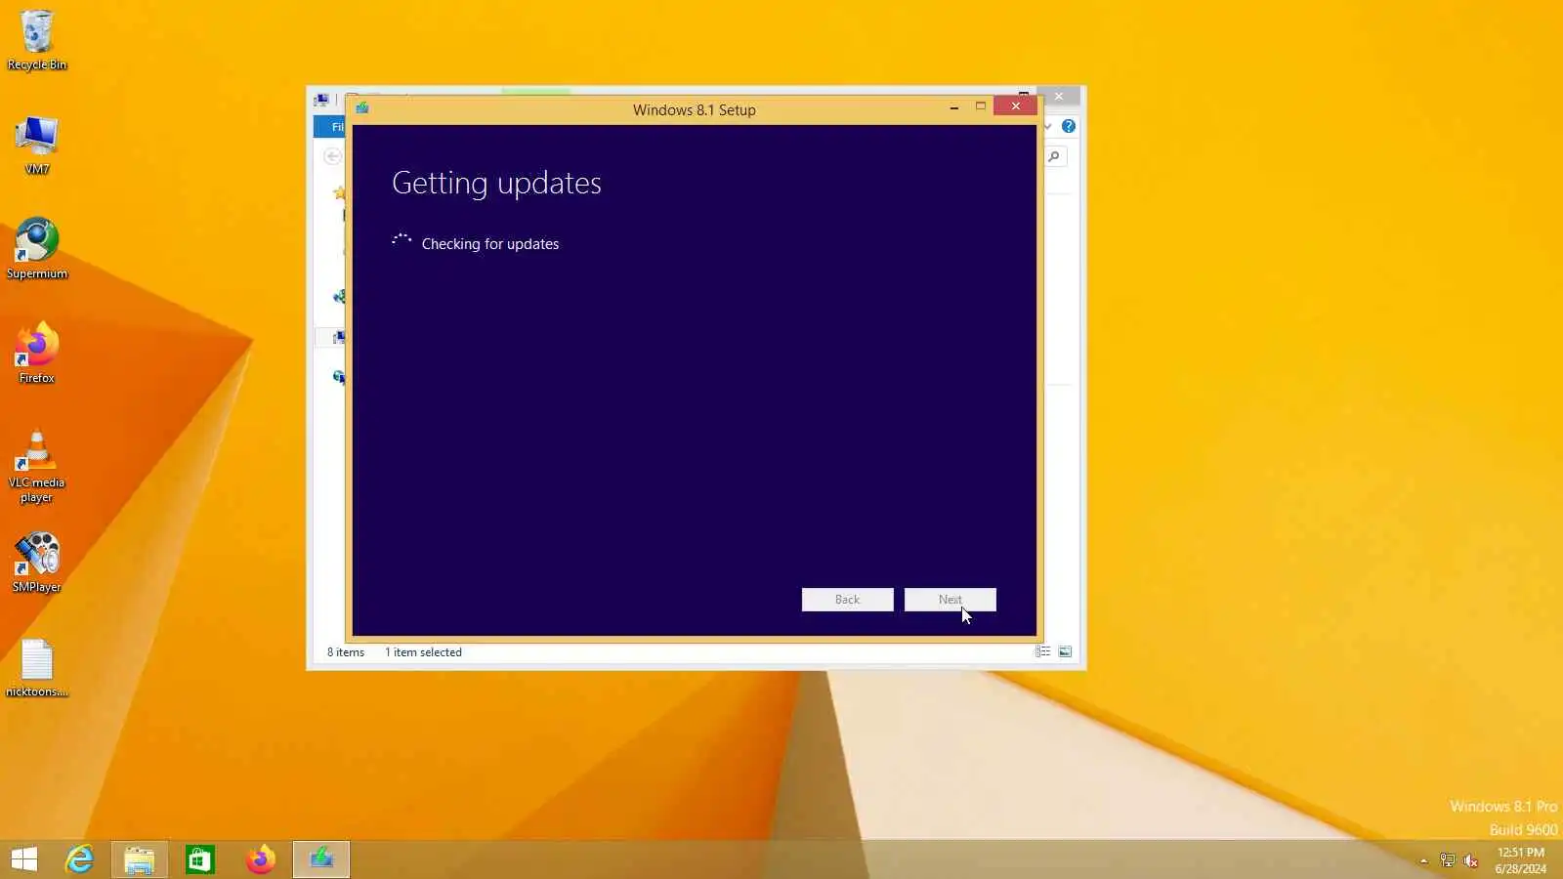Maximize the Windows 8.1 Setup window
The height and width of the screenshot is (879, 1563).
click(x=981, y=106)
